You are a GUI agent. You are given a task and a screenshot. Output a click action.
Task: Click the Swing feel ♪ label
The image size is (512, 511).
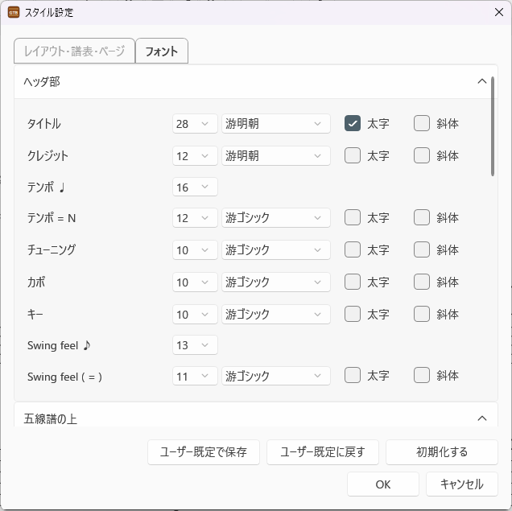(59, 345)
